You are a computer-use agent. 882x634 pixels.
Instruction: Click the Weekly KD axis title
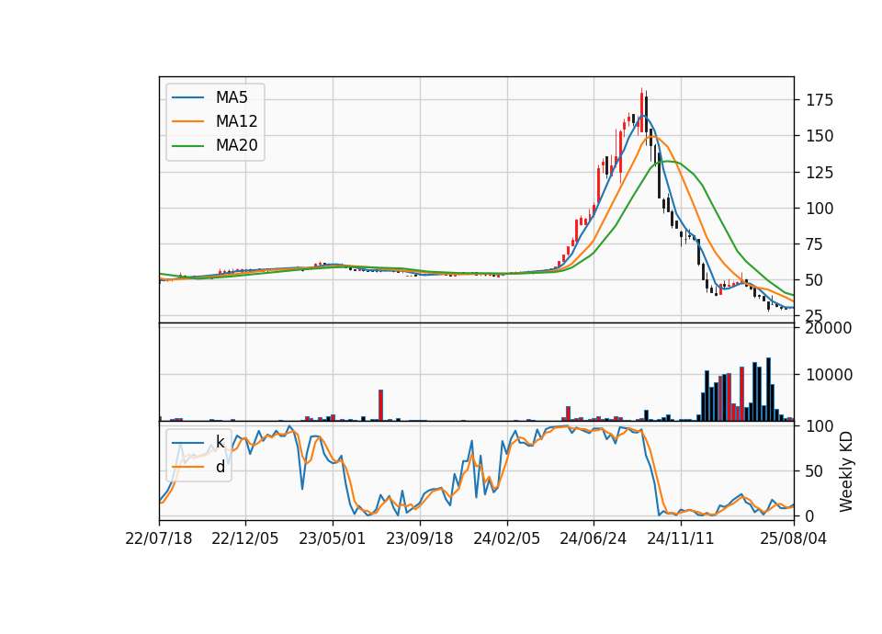(845, 471)
